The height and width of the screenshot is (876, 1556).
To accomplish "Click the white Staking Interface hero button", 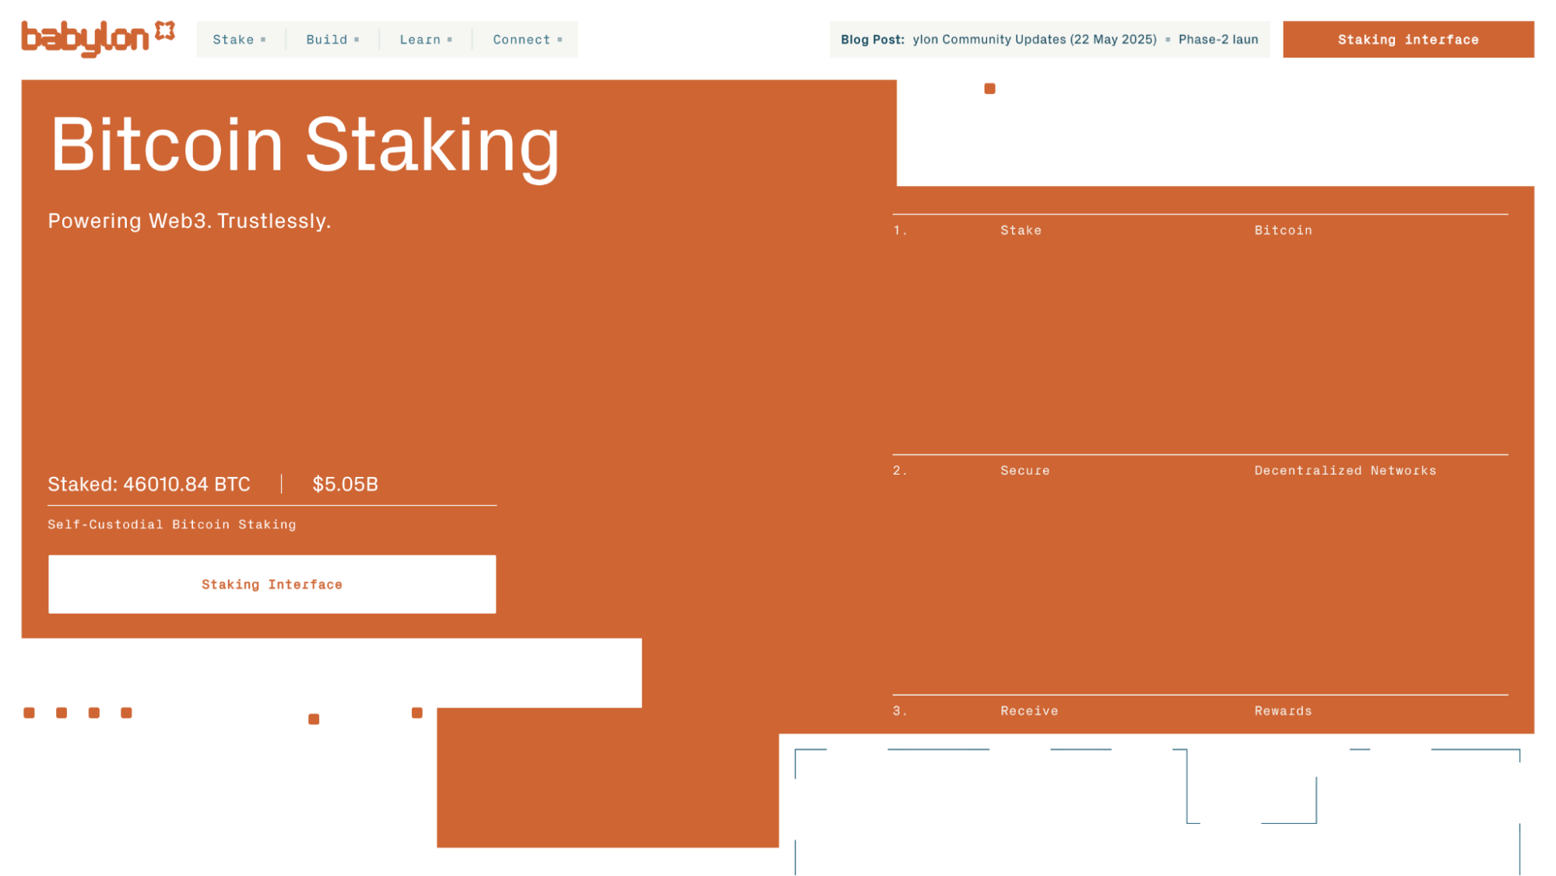I will (272, 584).
